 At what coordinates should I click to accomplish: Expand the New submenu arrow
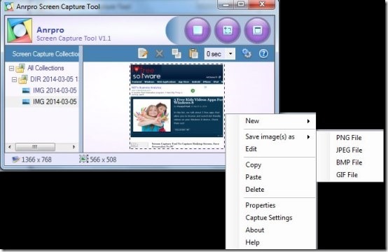click(308, 121)
